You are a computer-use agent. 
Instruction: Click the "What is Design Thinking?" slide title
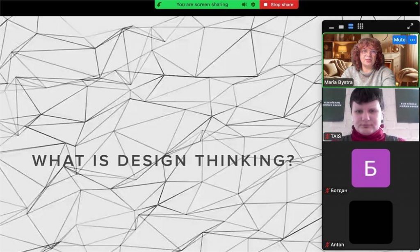click(x=163, y=161)
